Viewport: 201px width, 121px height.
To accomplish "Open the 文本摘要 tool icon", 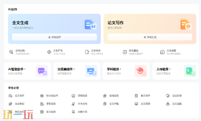I will 162,52.
